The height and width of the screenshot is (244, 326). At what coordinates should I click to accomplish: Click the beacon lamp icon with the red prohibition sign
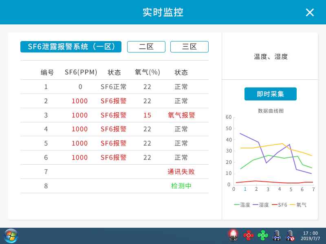point(290,235)
